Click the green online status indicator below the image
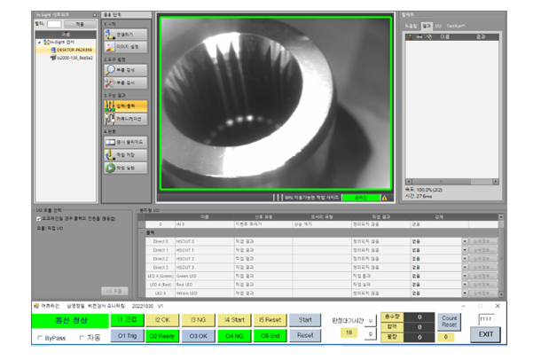 [x=361, y=198]
